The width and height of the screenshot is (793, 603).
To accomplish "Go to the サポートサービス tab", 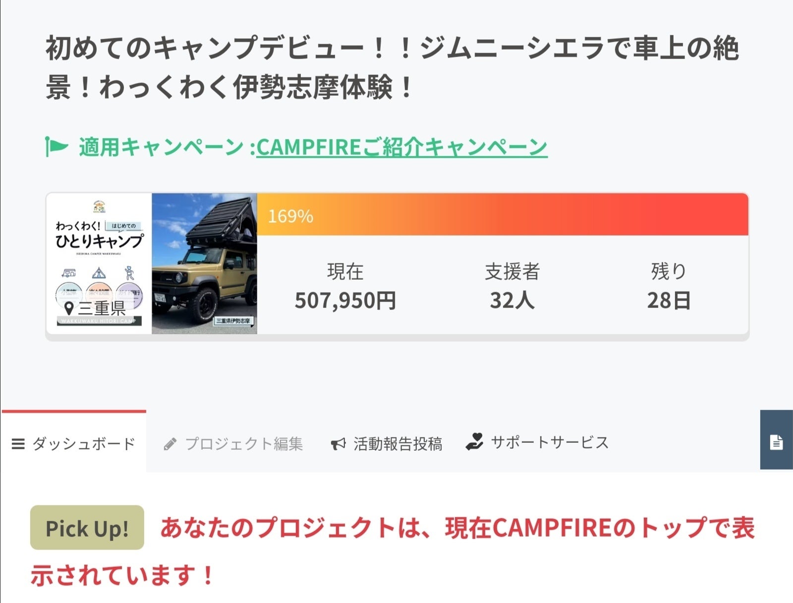I will pos(549,442).
